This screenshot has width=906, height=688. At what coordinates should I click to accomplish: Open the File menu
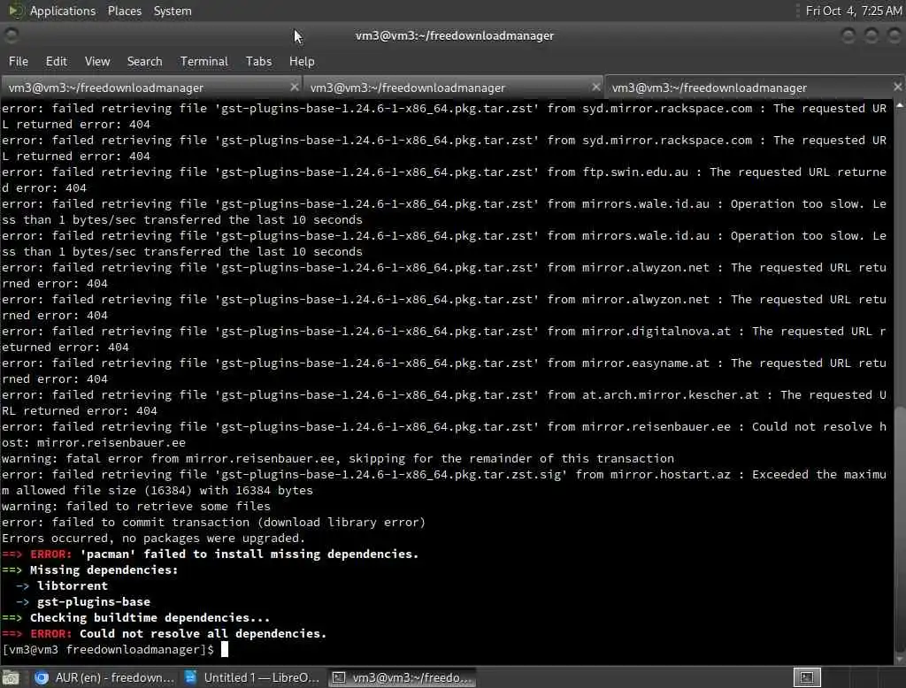point(19,61)
